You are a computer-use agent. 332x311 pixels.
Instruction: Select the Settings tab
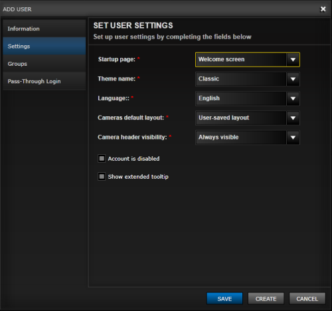tap(44, 46)
